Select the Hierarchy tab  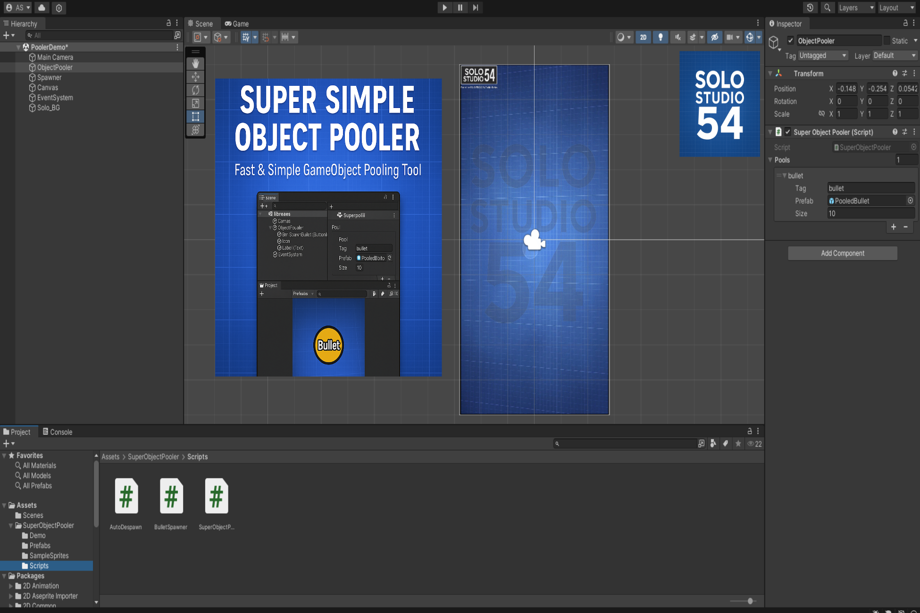pyautogui.click(x=20, y=24)
